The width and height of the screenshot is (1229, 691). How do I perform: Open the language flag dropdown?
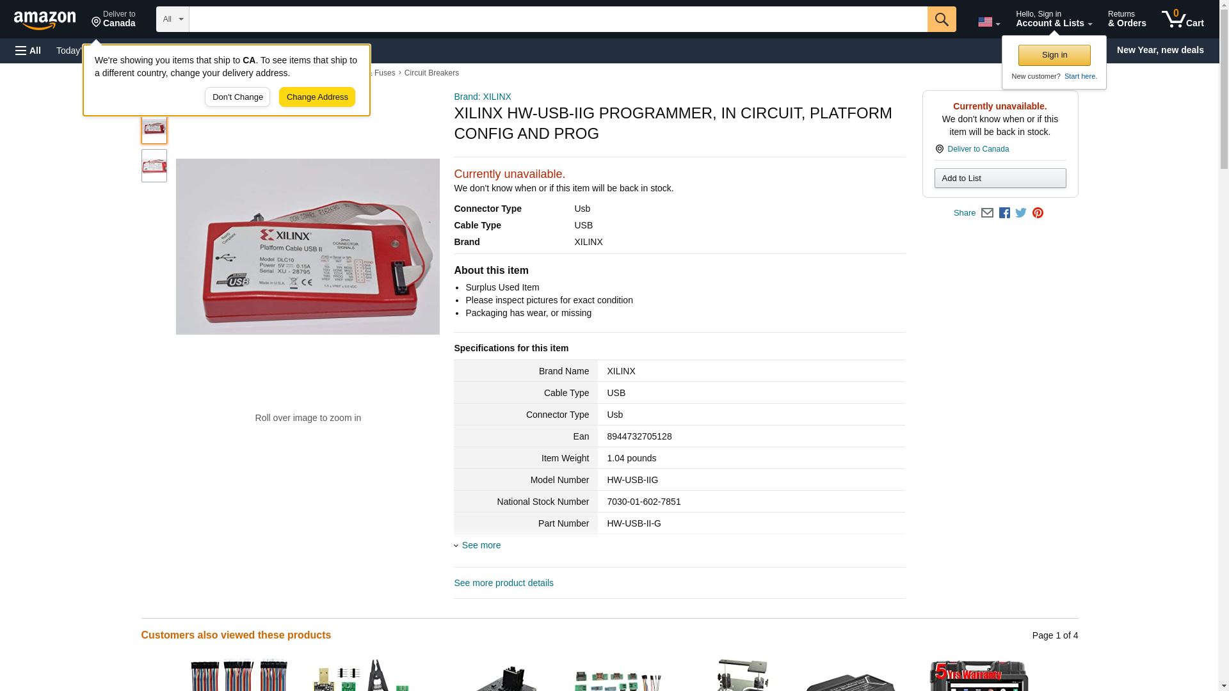point(988,22)
